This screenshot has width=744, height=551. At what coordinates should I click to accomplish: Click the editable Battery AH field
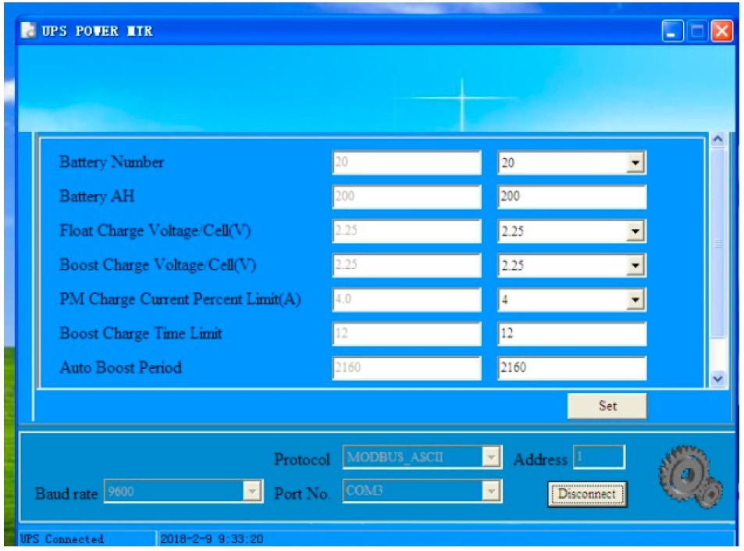[571, 197]
